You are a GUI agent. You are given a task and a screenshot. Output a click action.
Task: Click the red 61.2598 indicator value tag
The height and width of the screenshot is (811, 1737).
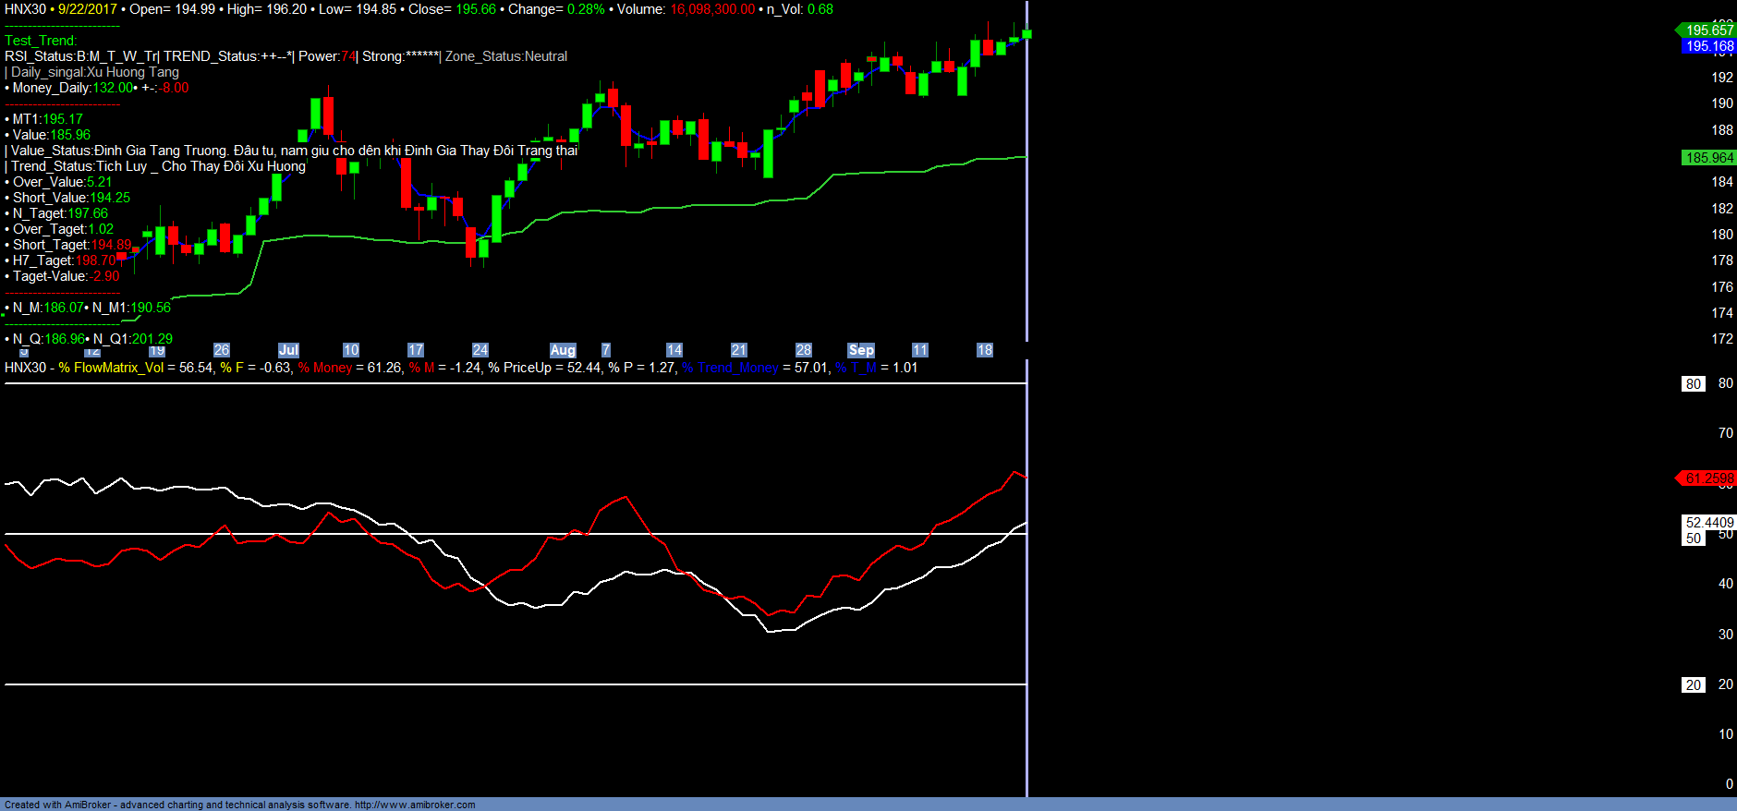click(1708, 478)
